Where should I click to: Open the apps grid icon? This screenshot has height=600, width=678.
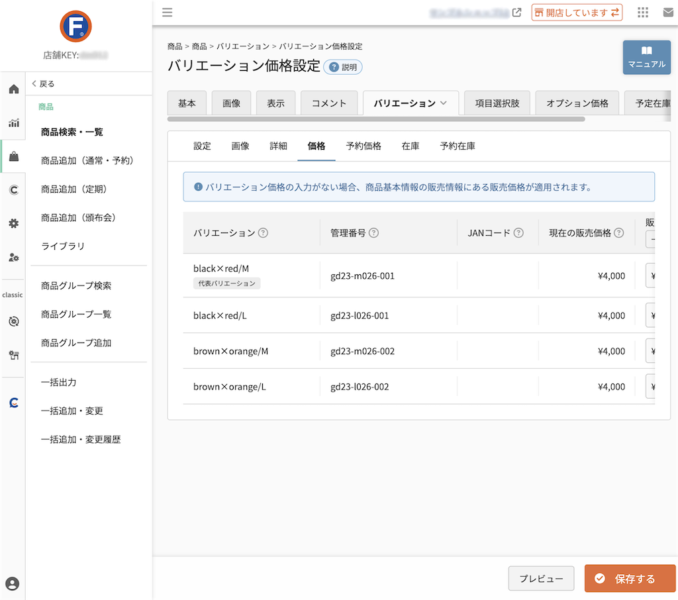(x=643, y=12)
